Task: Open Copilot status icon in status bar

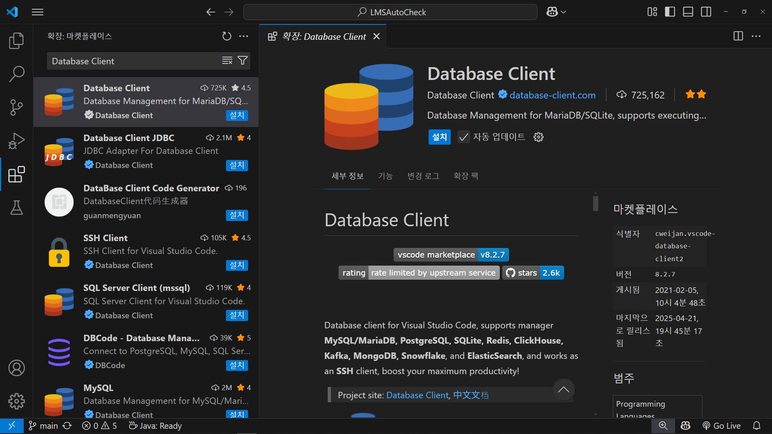Action: coord(686,426)
